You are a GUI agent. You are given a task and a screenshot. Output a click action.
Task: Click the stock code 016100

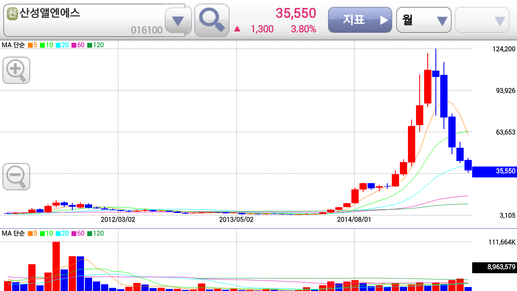[147, 30]
